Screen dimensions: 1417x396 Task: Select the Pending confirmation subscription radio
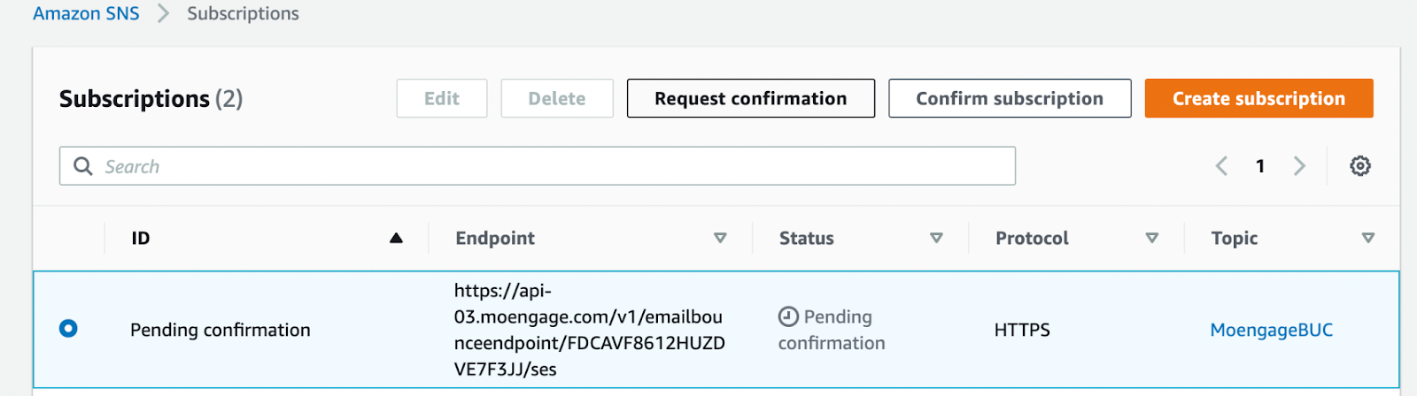point(68,329)
